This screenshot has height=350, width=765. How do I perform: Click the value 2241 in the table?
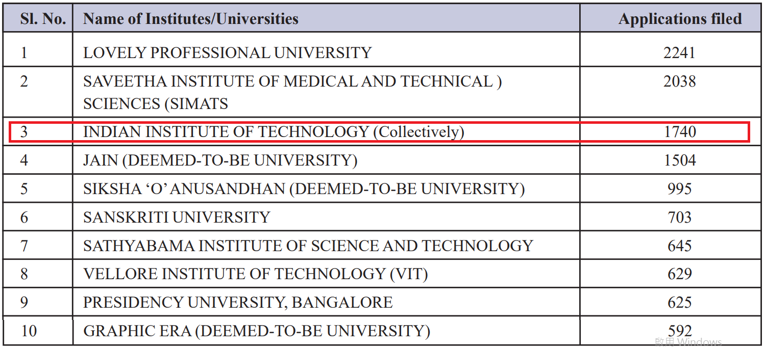point(679,52)
